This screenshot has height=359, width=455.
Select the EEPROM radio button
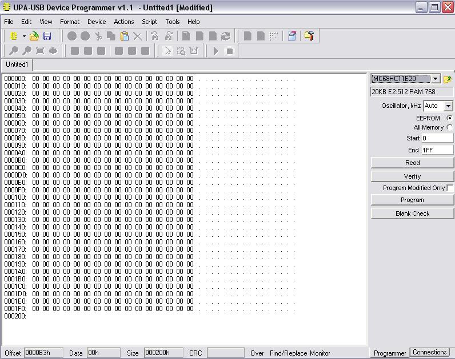(x=449, y=118)
